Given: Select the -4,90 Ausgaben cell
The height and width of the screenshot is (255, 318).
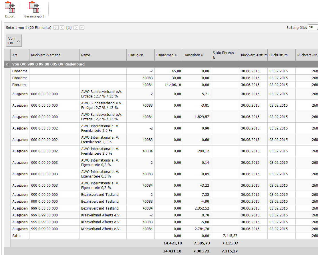Looking at the screenshot, I should click(x=197, y=202).
